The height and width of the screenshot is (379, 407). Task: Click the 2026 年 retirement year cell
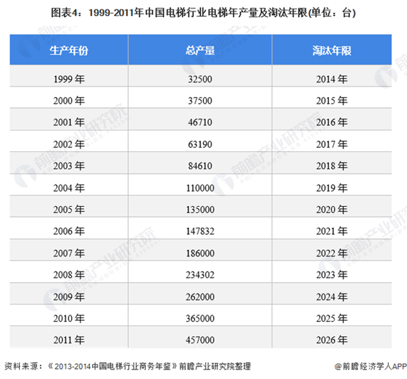pos(332,339)
